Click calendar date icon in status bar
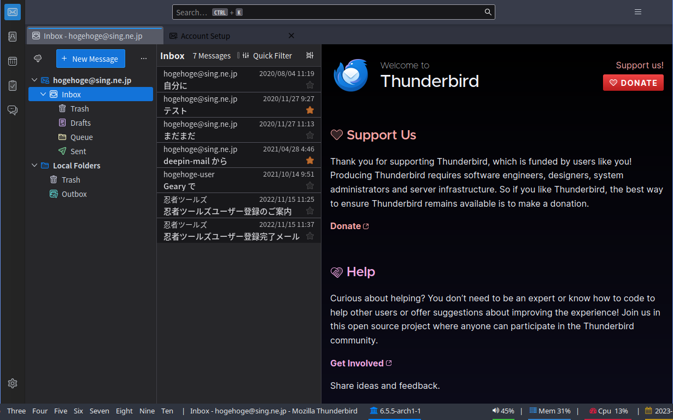 [648, 411]
